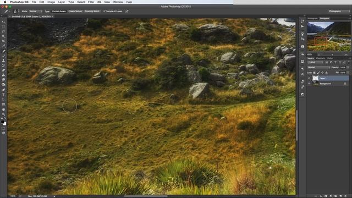This screenshot has width=352, height=198.
Task: Open the Adjustments panel icon
Action: tap(302, 94)
